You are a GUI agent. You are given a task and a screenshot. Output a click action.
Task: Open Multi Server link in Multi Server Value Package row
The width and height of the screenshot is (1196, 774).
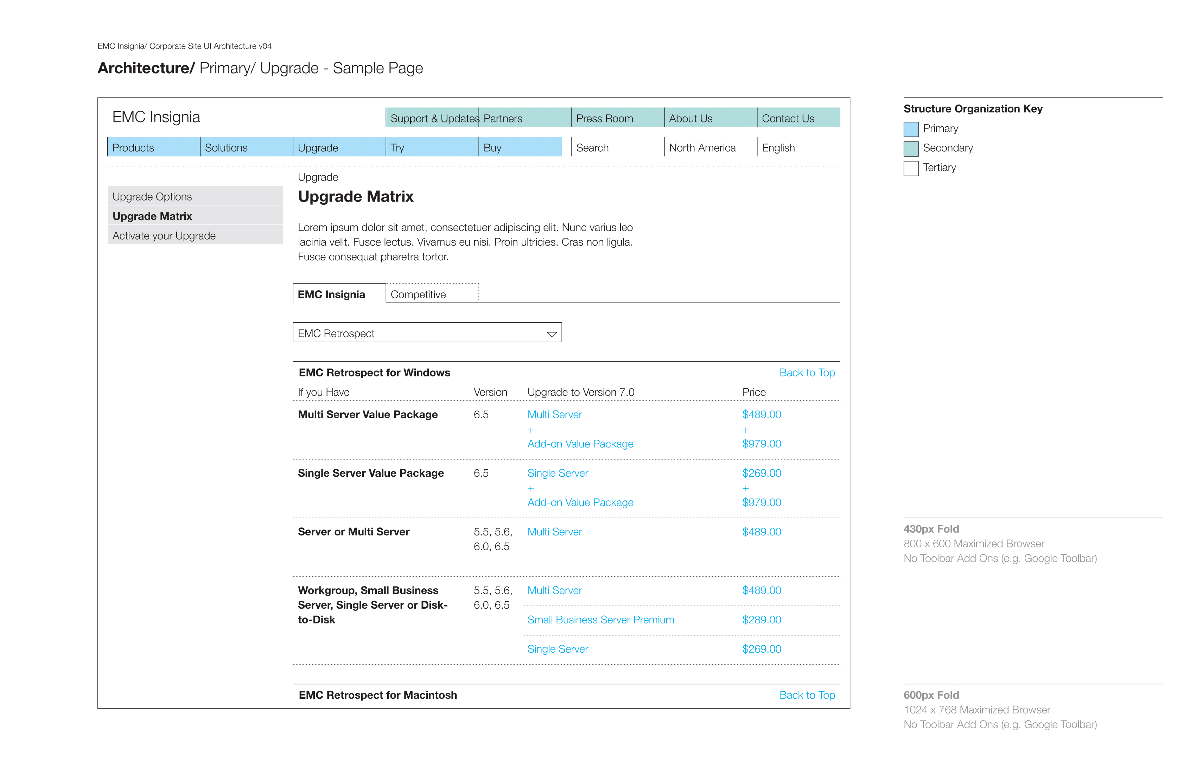tap(554, 415)
